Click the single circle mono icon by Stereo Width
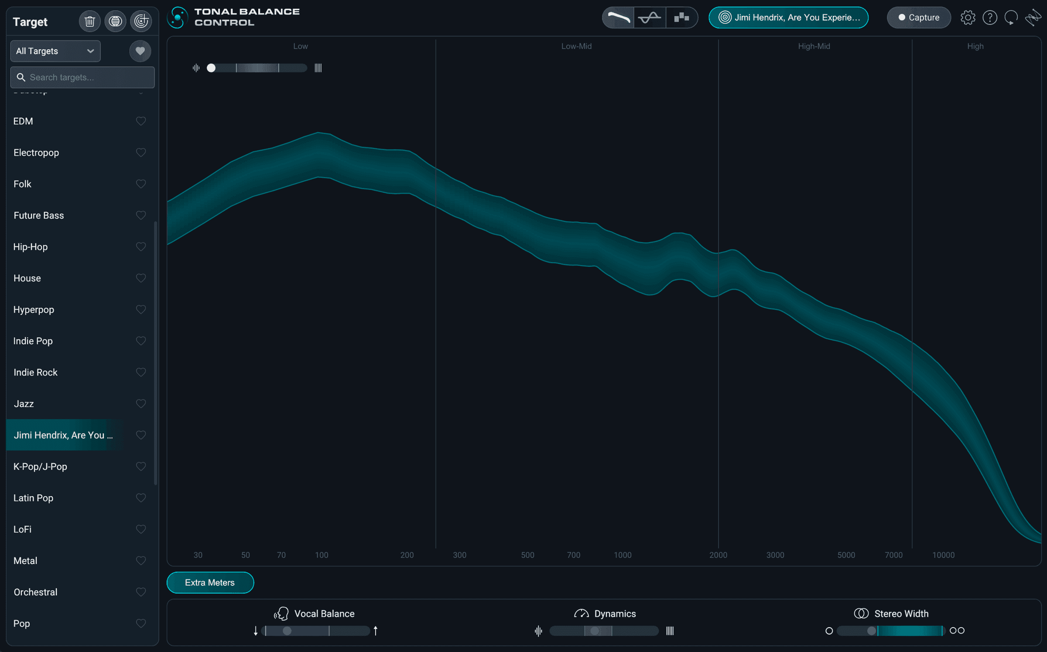The image size is (1047, 652). coord(829,631)
